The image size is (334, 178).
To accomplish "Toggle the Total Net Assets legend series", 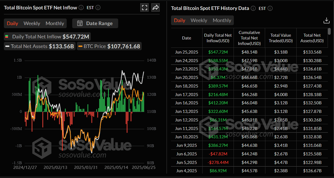I will (x=39, y=46).
